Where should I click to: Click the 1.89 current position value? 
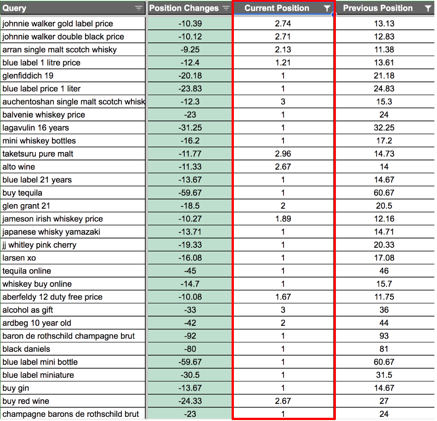pyautogui.click(x=283, y=219)
